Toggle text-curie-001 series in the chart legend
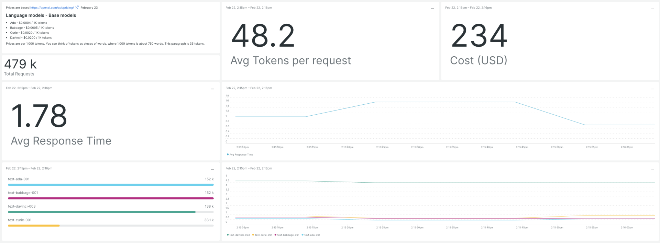The height and width of the screenshot is (243, 660). point(263,235)
